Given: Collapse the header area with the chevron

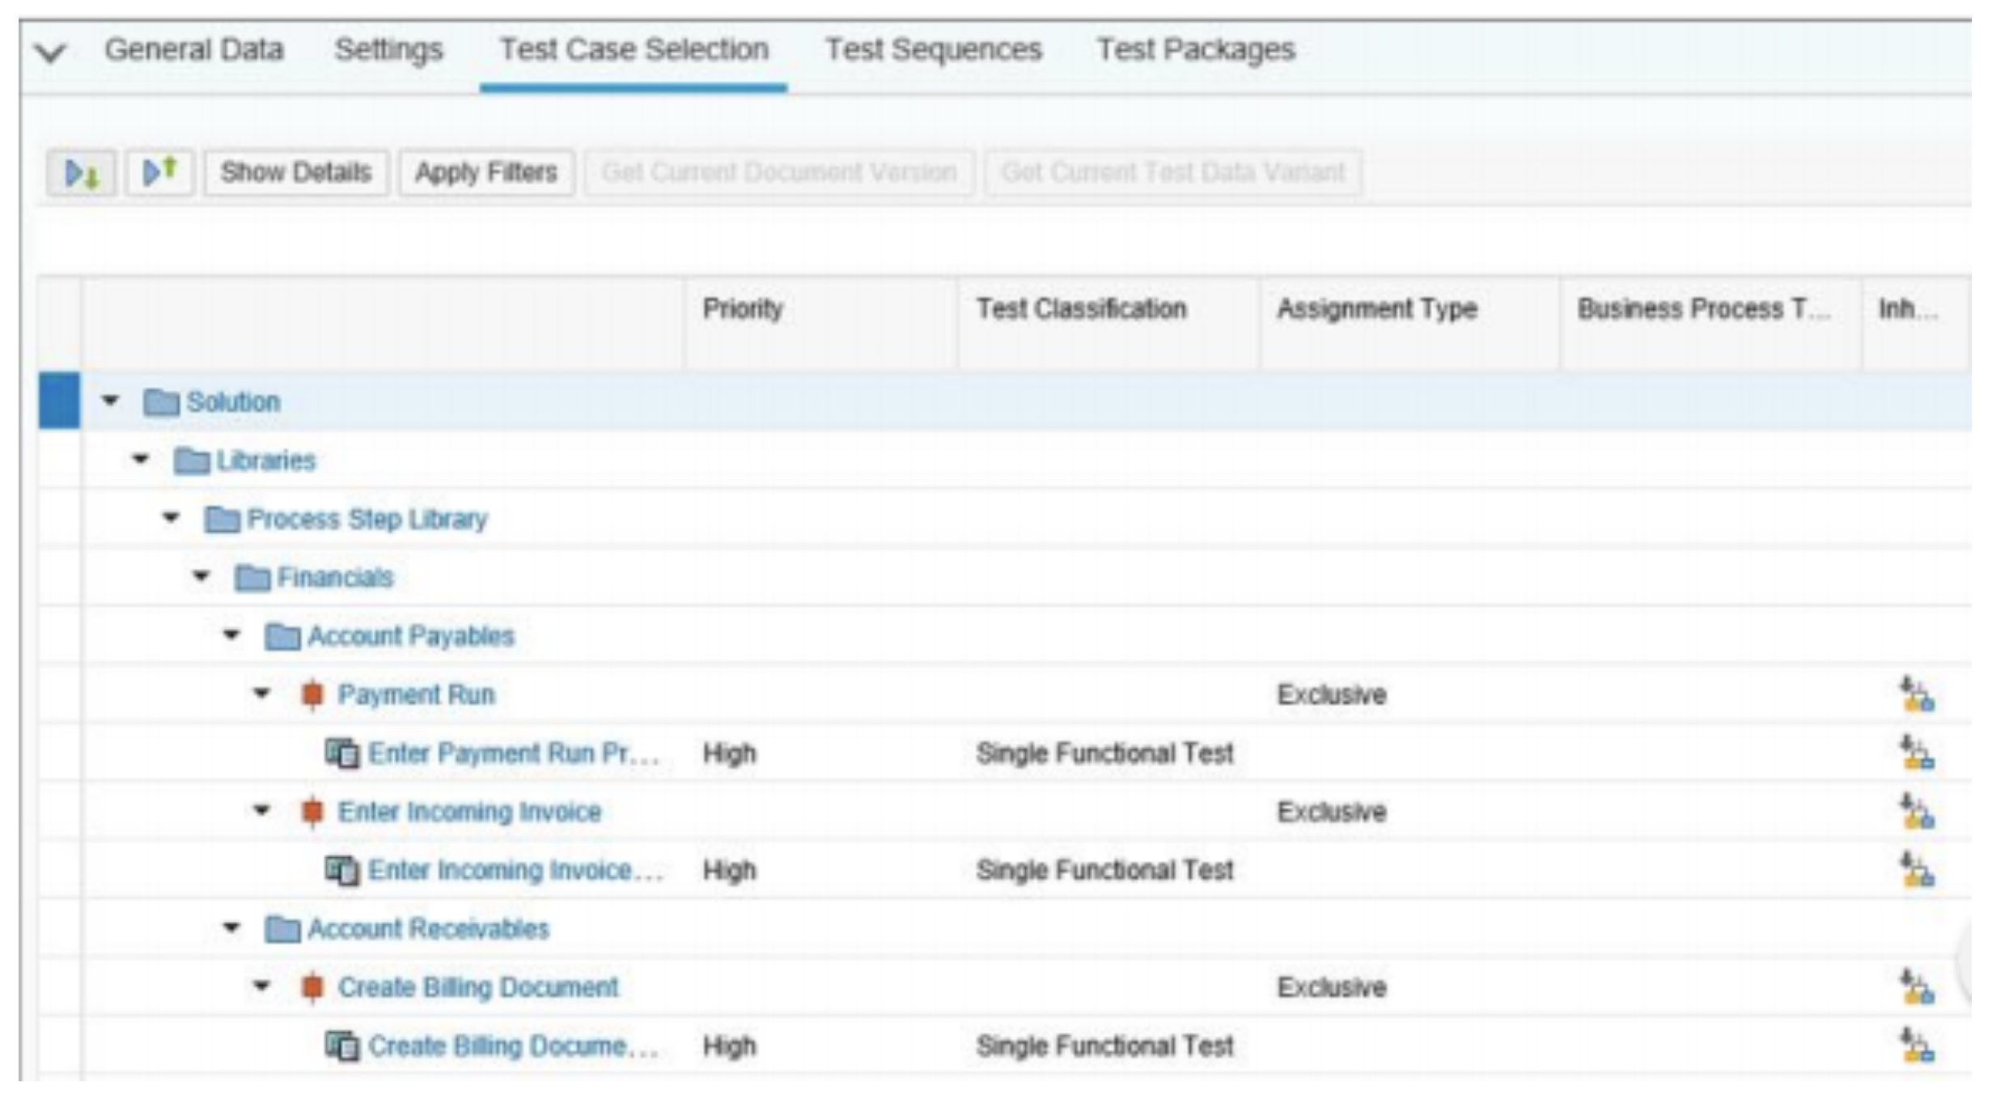Looking at the screenshot, I should pyautogui.click(x=51, y=53).
